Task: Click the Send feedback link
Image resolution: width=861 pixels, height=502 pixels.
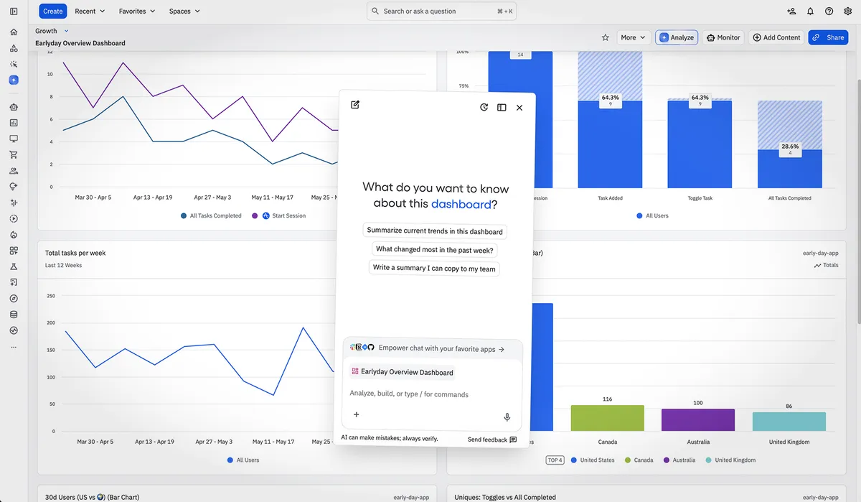Action: click(x=492, y=440)
